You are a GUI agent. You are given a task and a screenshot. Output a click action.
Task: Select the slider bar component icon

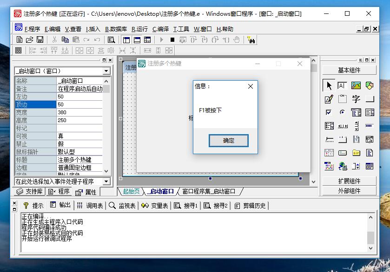tap(329, 139)
